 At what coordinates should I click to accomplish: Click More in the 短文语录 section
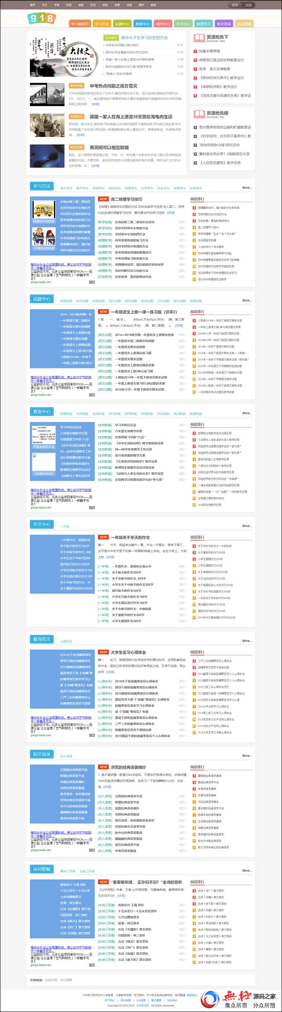(x=247, y=755)
